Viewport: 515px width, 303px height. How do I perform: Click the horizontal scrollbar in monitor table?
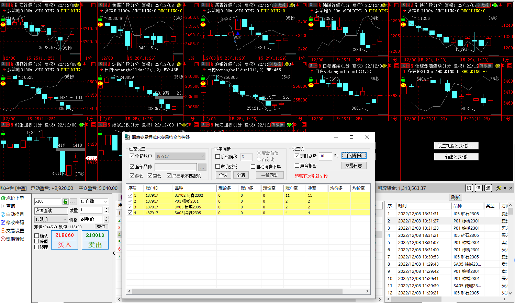pos(237,291)
